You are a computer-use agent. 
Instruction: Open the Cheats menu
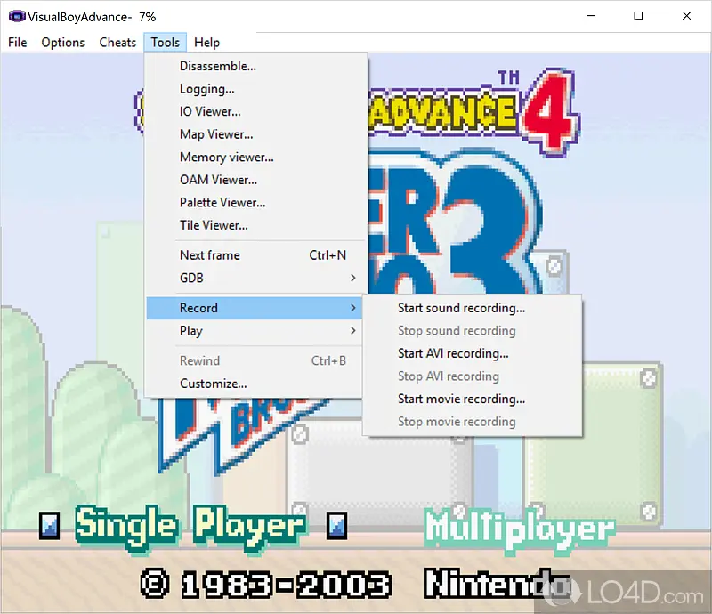click(x=117, y=42)
